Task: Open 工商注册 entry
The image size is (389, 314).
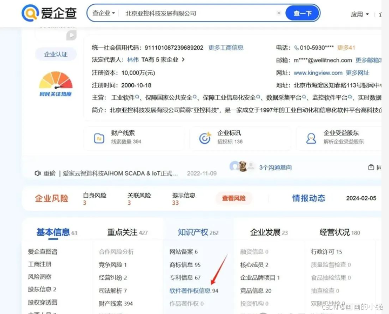Action: tap(39, 264)
